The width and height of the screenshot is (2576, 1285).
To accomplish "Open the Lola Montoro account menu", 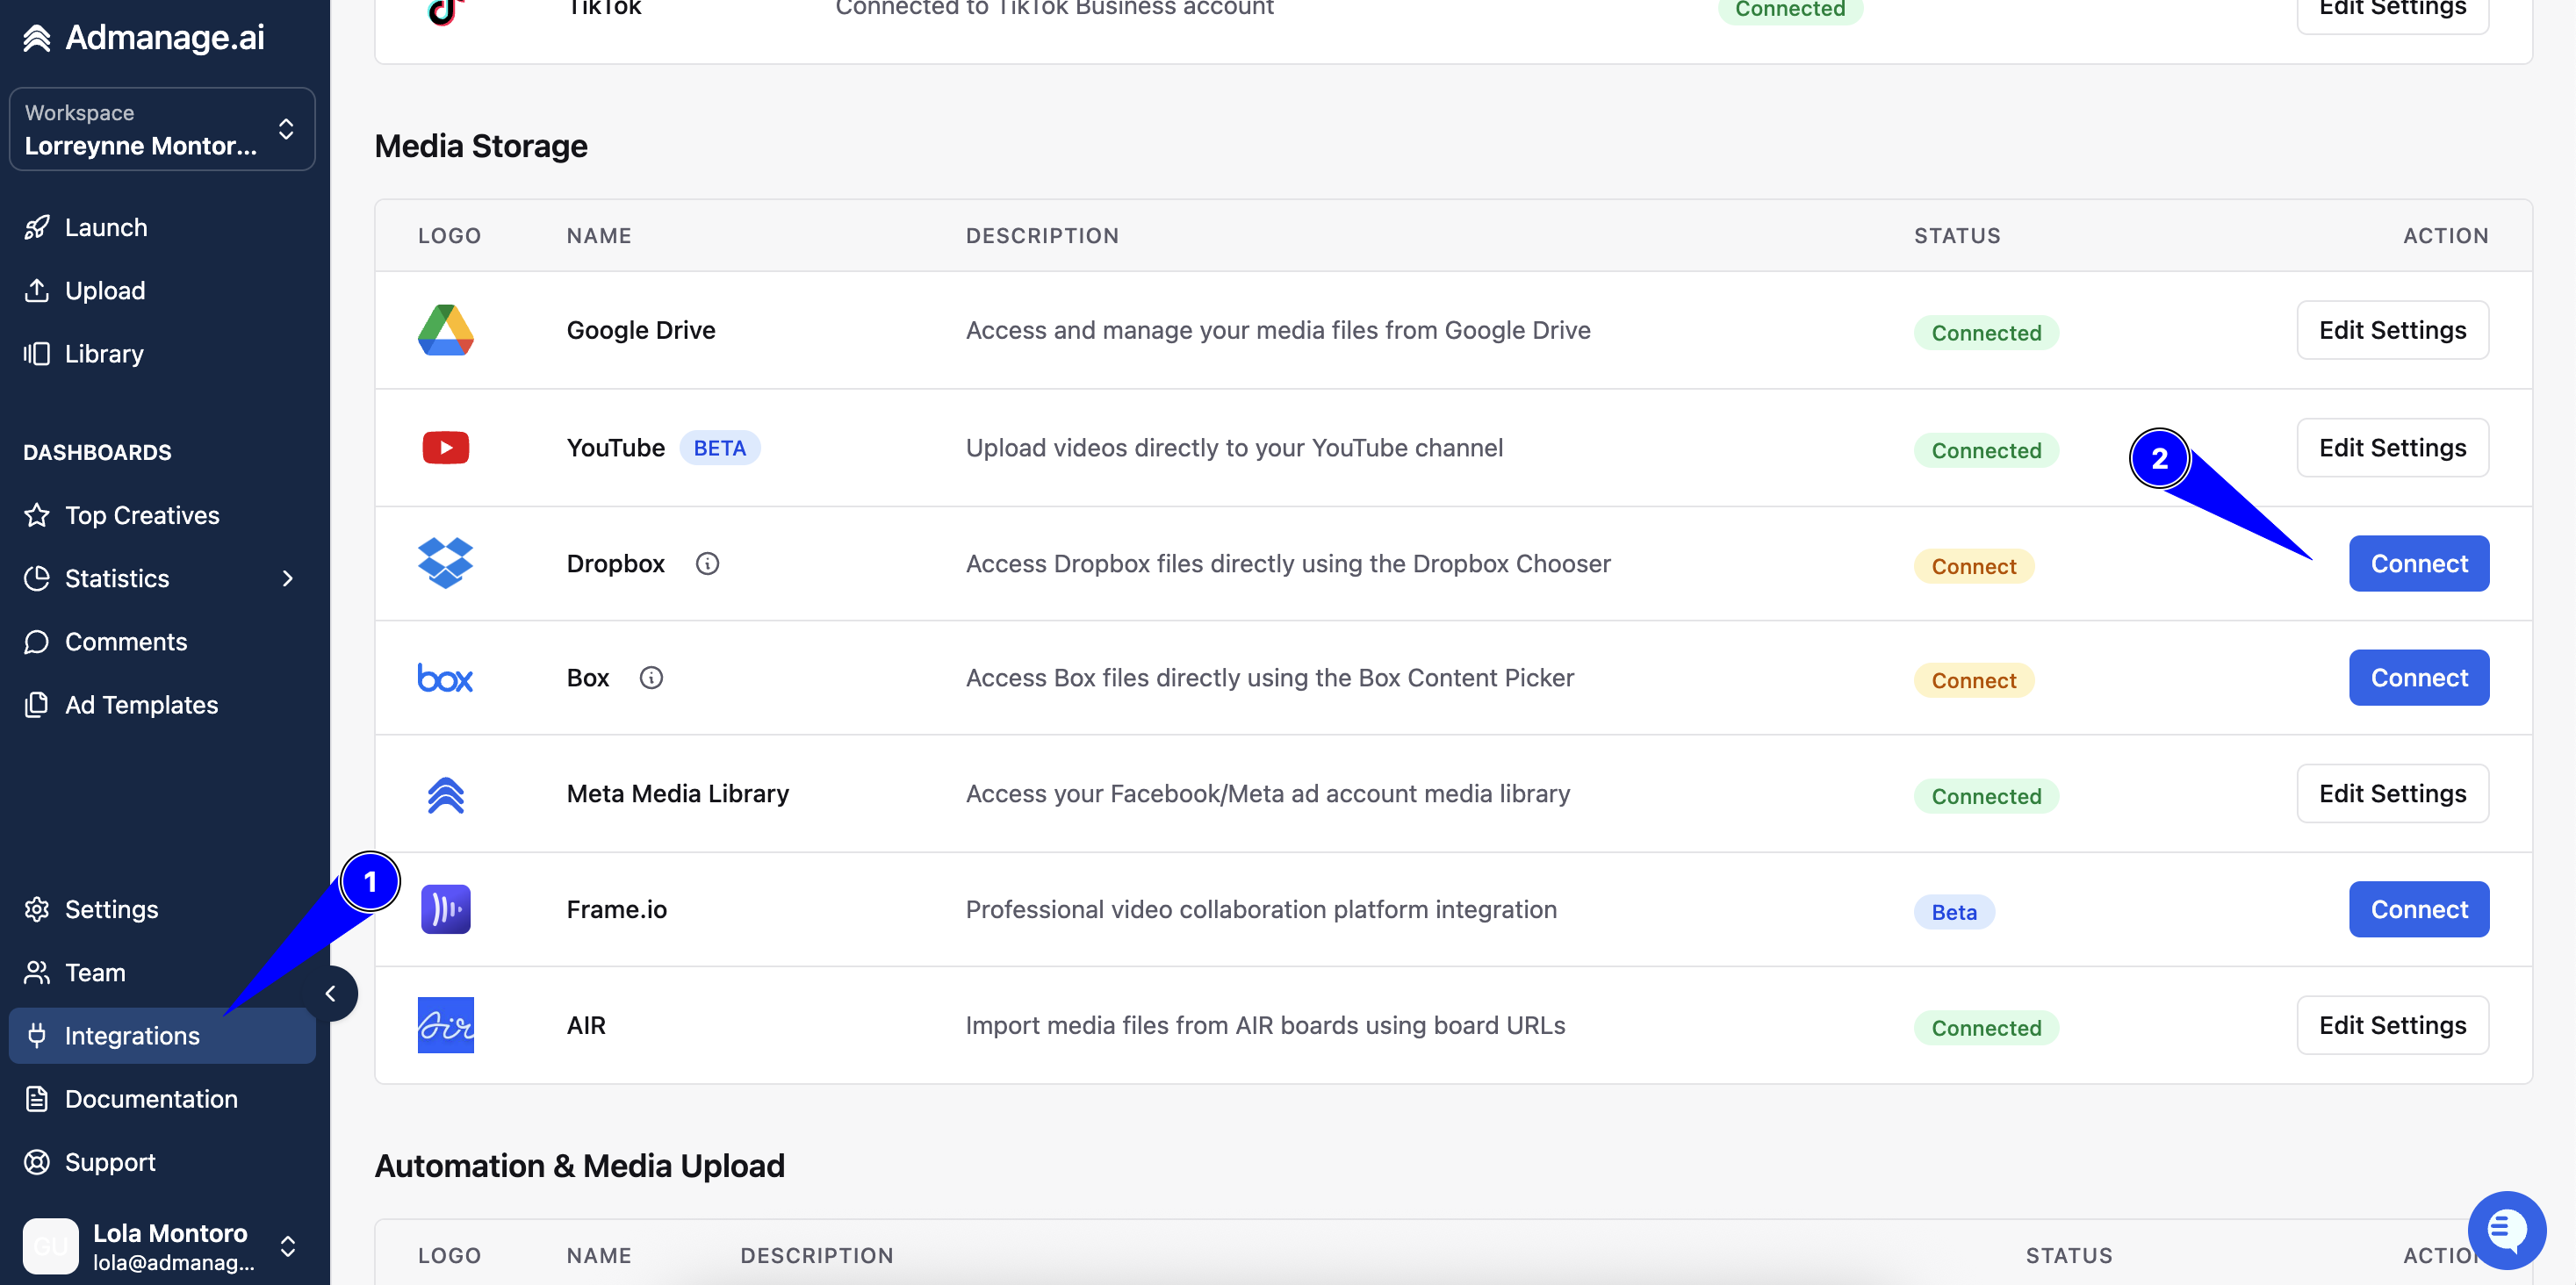I will pyautogui.click(x=162, y=1246).
